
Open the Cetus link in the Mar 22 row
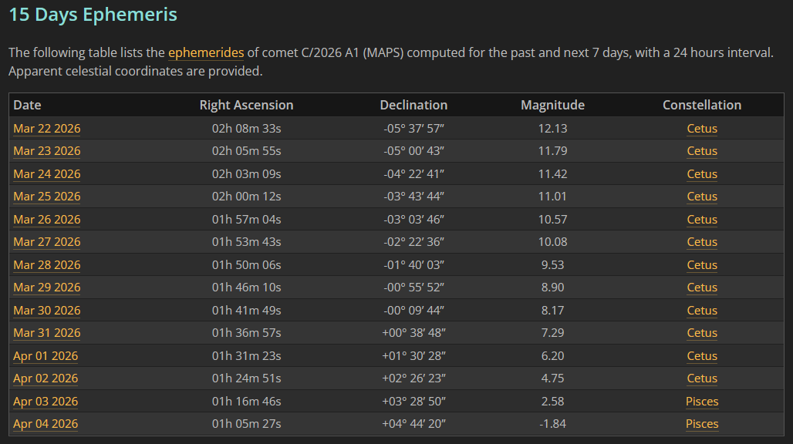point(702,129)
